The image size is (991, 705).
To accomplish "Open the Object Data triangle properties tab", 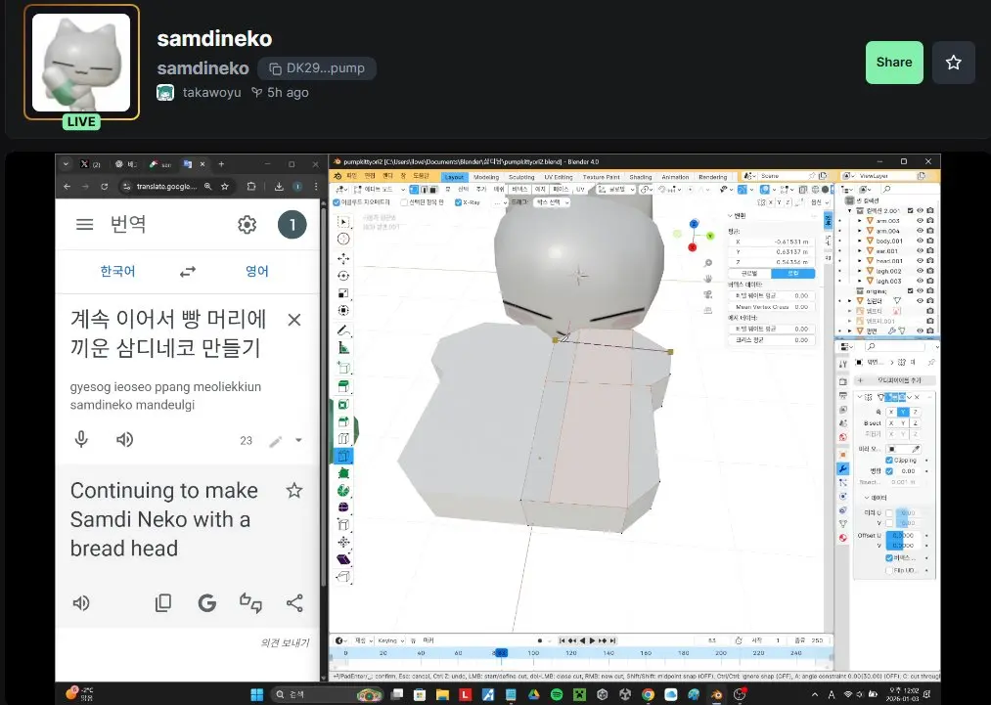I will pyautogui.click(x=842, y=524).
